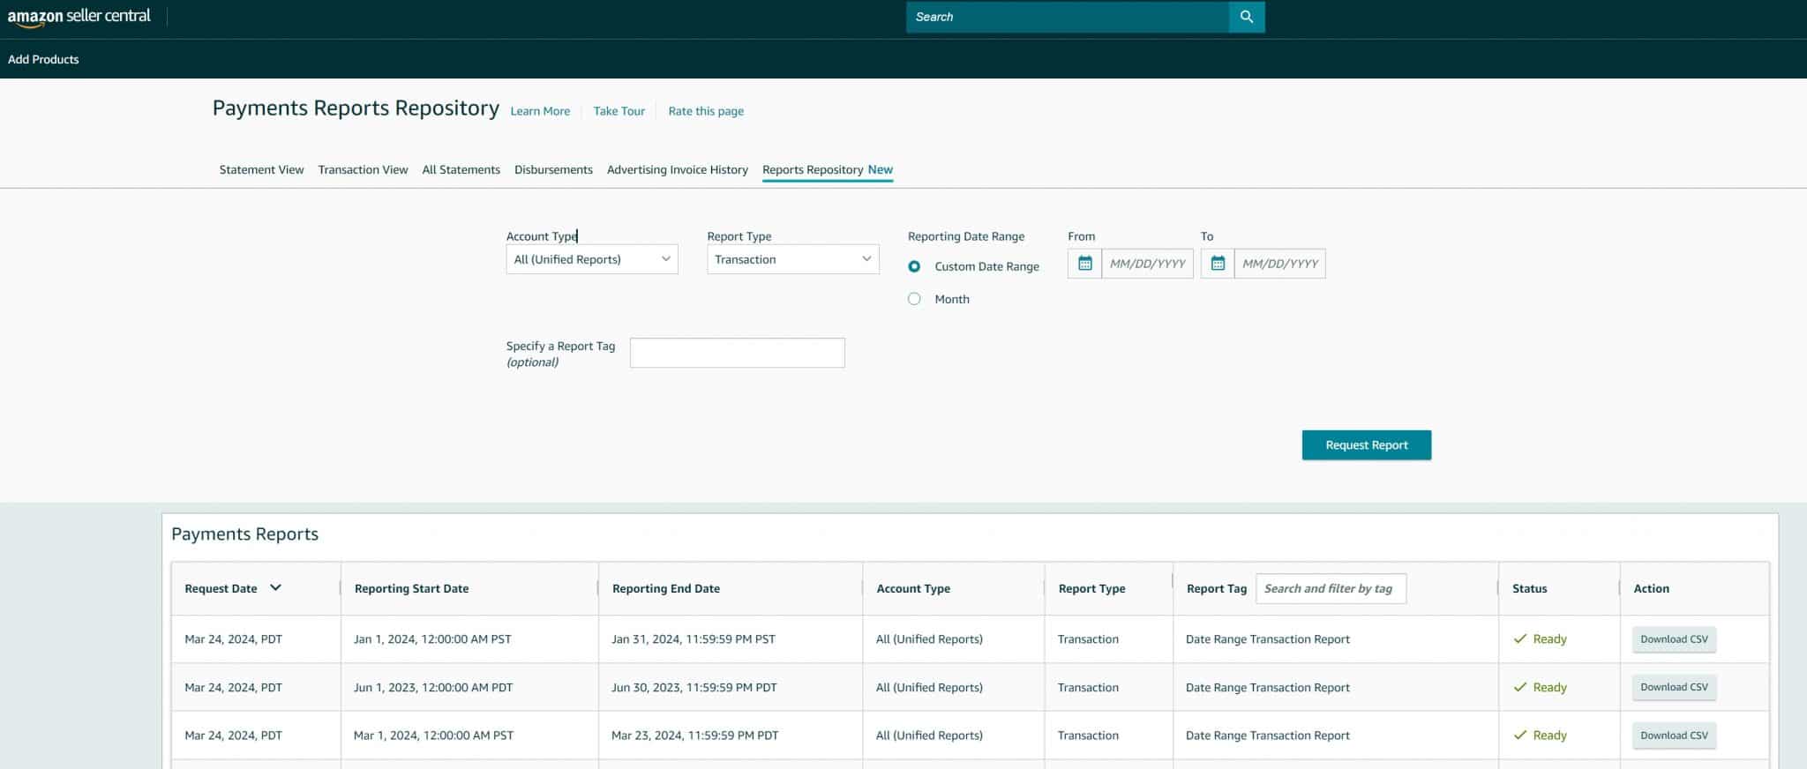Open Advertising Invoice History tab
1807x769 pixels.
tap(678, 169)
